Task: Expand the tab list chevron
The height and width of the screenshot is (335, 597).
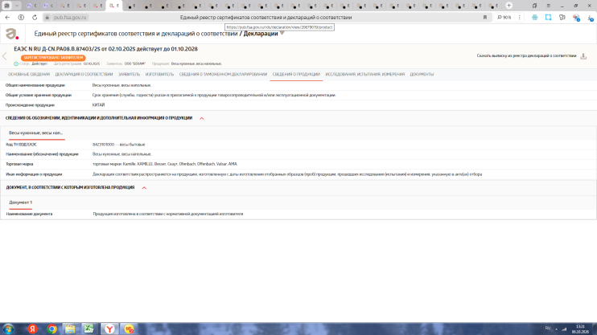Action: [17, 6]
